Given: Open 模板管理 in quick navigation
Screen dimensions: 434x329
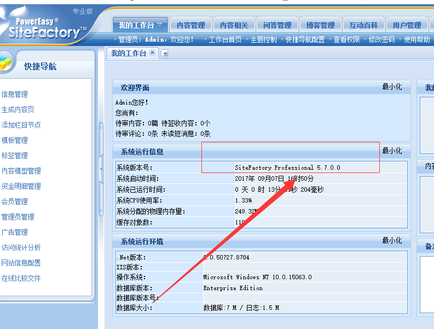Looking at the screenshot, I should click(x=15, y=140).
